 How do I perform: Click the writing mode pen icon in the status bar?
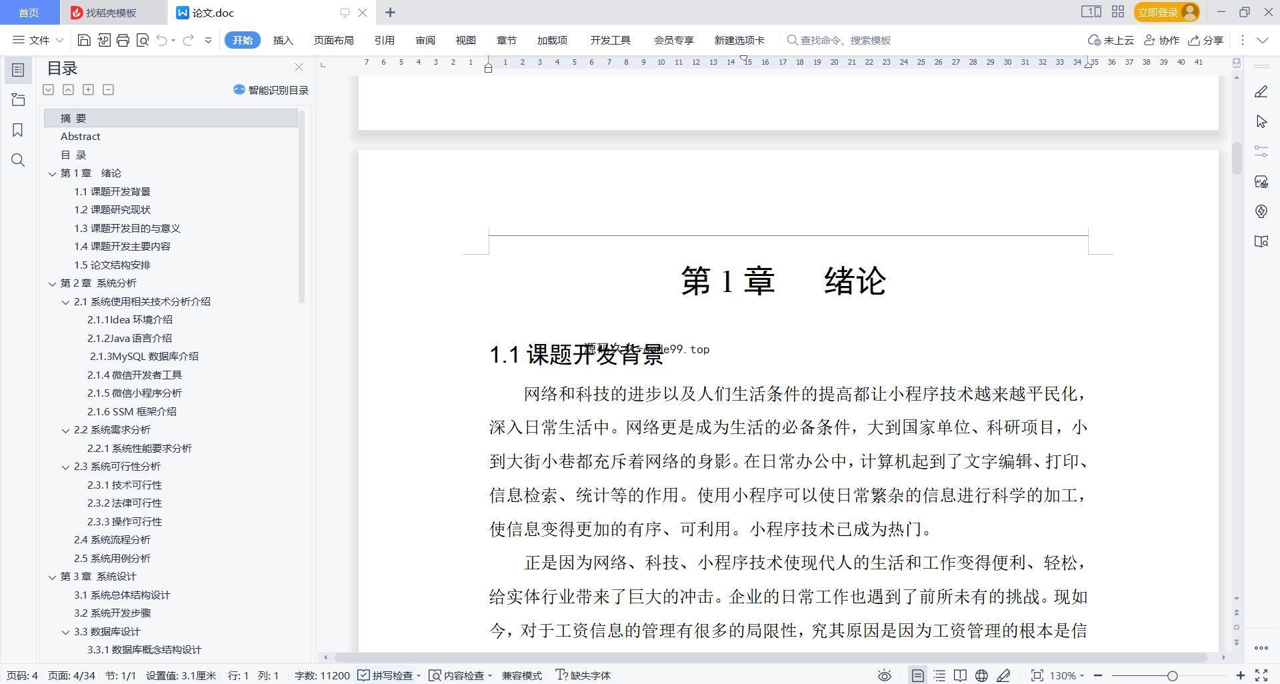[1003, 675]
